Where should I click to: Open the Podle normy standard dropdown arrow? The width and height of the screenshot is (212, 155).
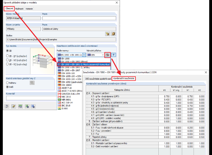[84, 55]
